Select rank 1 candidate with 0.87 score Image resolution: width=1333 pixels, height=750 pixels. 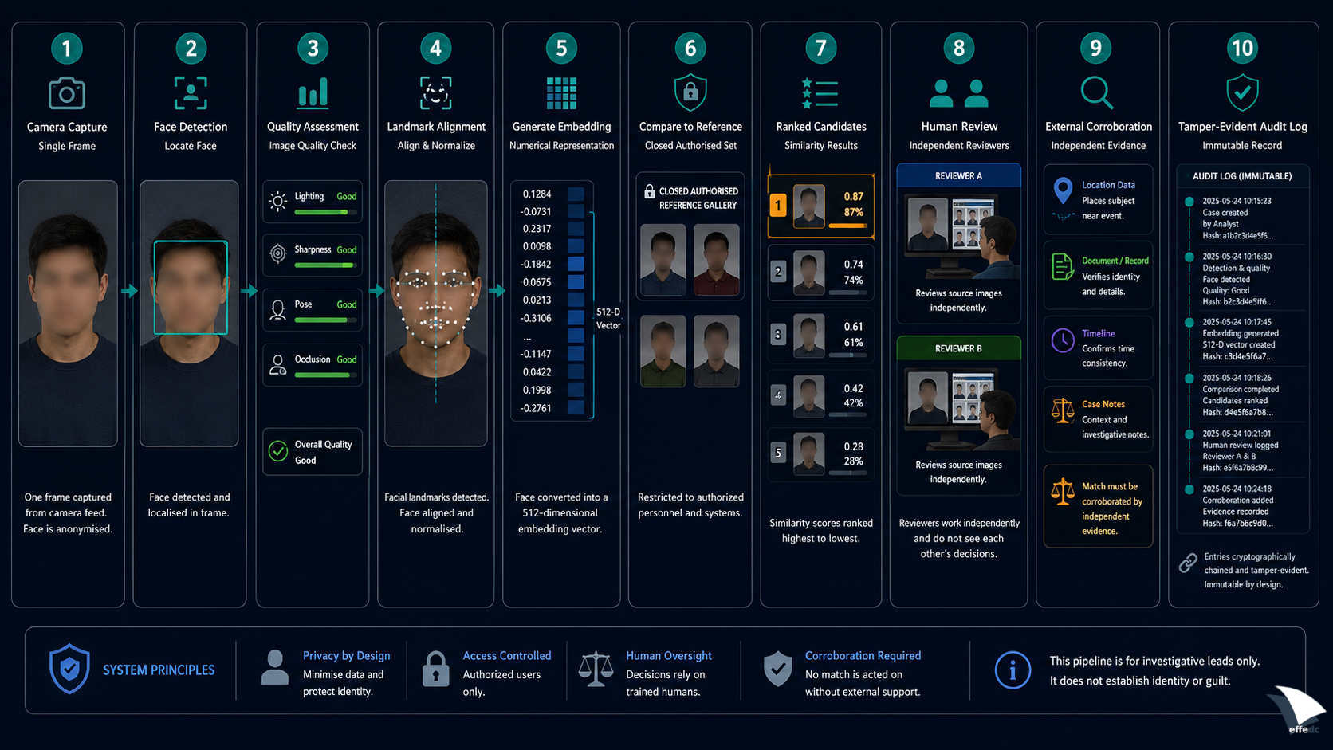[x=821, y=206]
